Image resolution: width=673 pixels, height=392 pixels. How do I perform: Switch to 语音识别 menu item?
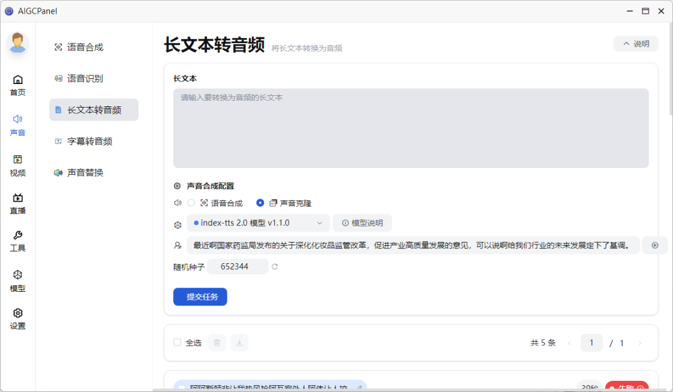tap(85, 78)
